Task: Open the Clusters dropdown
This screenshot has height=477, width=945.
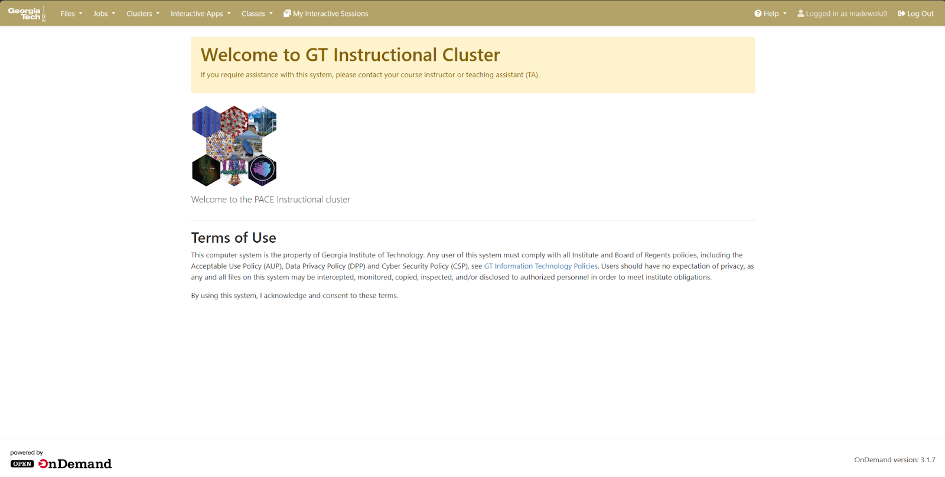Action: (x=143, y=14)
